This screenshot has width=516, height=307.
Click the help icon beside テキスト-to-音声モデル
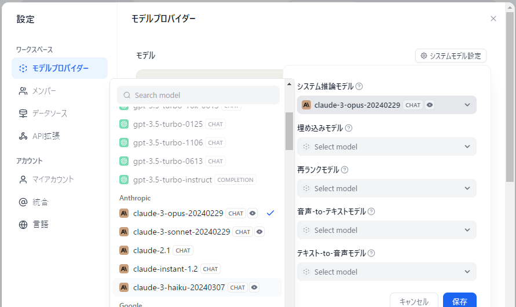[371, 253]
